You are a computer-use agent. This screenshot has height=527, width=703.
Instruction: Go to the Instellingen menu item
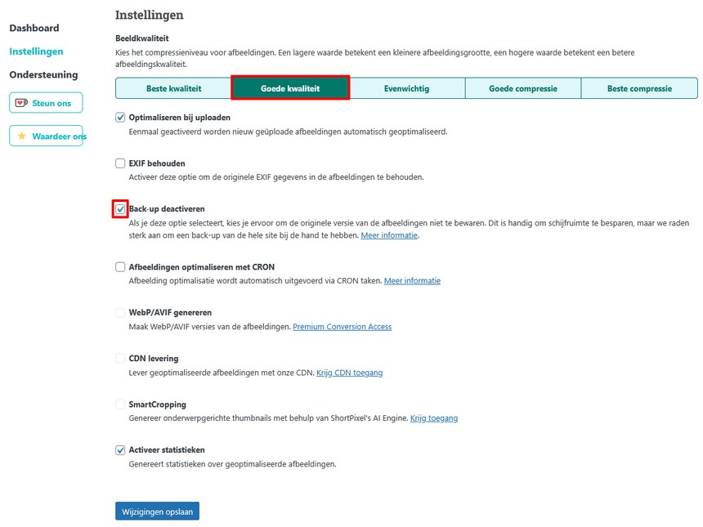tap(36, 51)
